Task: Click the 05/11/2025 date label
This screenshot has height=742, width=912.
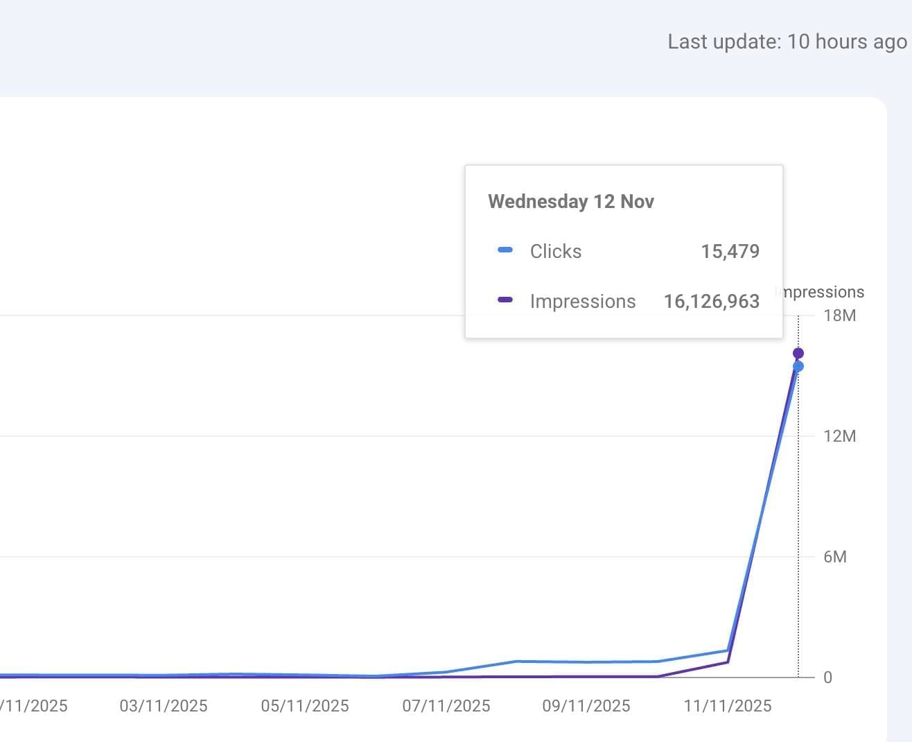Action: [305, 706]
